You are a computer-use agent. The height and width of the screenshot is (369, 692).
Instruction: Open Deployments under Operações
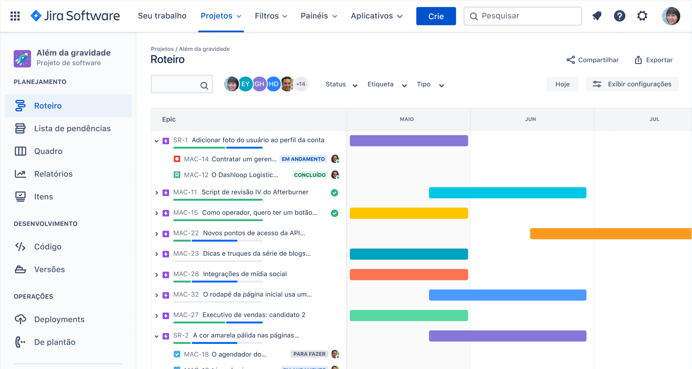pos(59,319)
